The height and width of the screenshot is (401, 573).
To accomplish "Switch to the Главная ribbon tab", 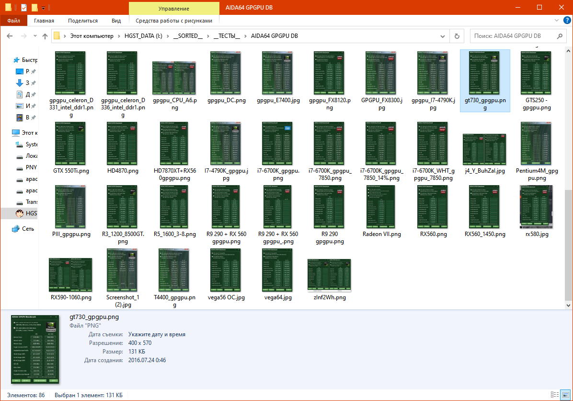I will (44, 21).
